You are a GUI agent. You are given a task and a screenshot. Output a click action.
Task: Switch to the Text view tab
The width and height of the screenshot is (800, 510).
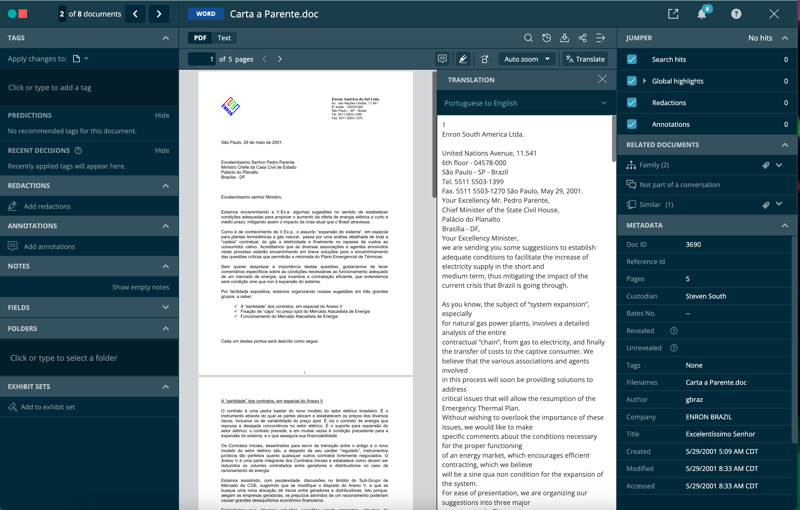[x=224, y=38]
